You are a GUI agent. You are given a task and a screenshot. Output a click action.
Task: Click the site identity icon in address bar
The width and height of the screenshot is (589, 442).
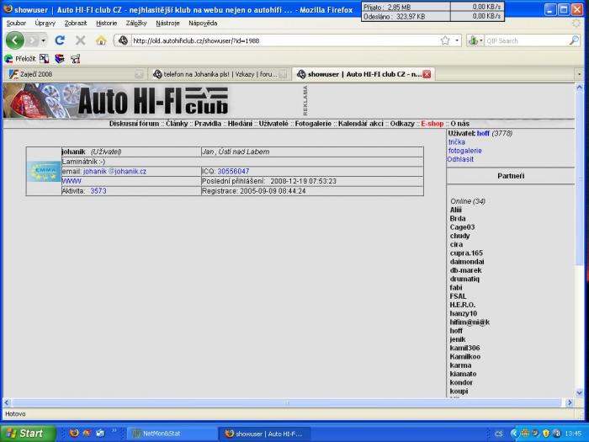(x=123, y=40)
